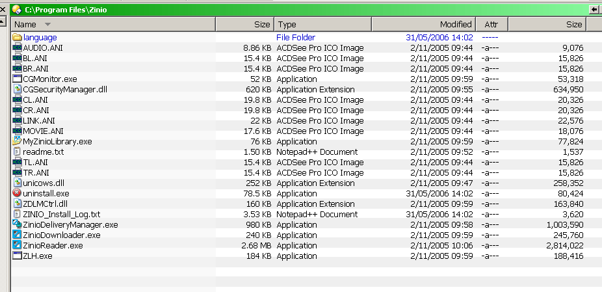The height and width of the screenshot is (292, 602).
Task: Click the 2,814,022 byte size value
Action: [x=565, y=245]
